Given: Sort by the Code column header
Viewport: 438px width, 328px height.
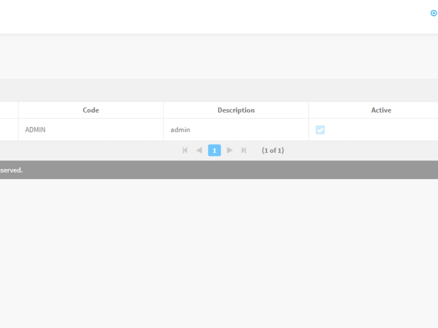Looking at the screenshot, I should point(91,110).
